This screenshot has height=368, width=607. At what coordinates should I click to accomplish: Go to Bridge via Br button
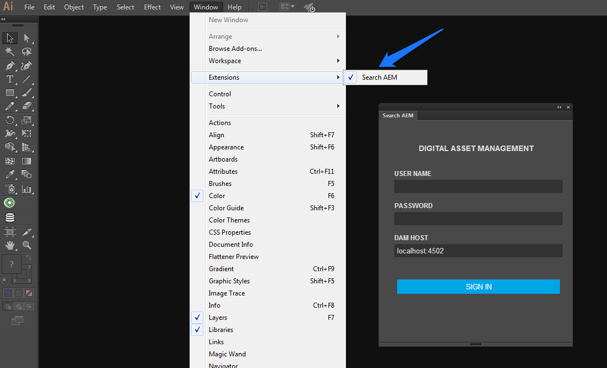(x=262, y=7)
